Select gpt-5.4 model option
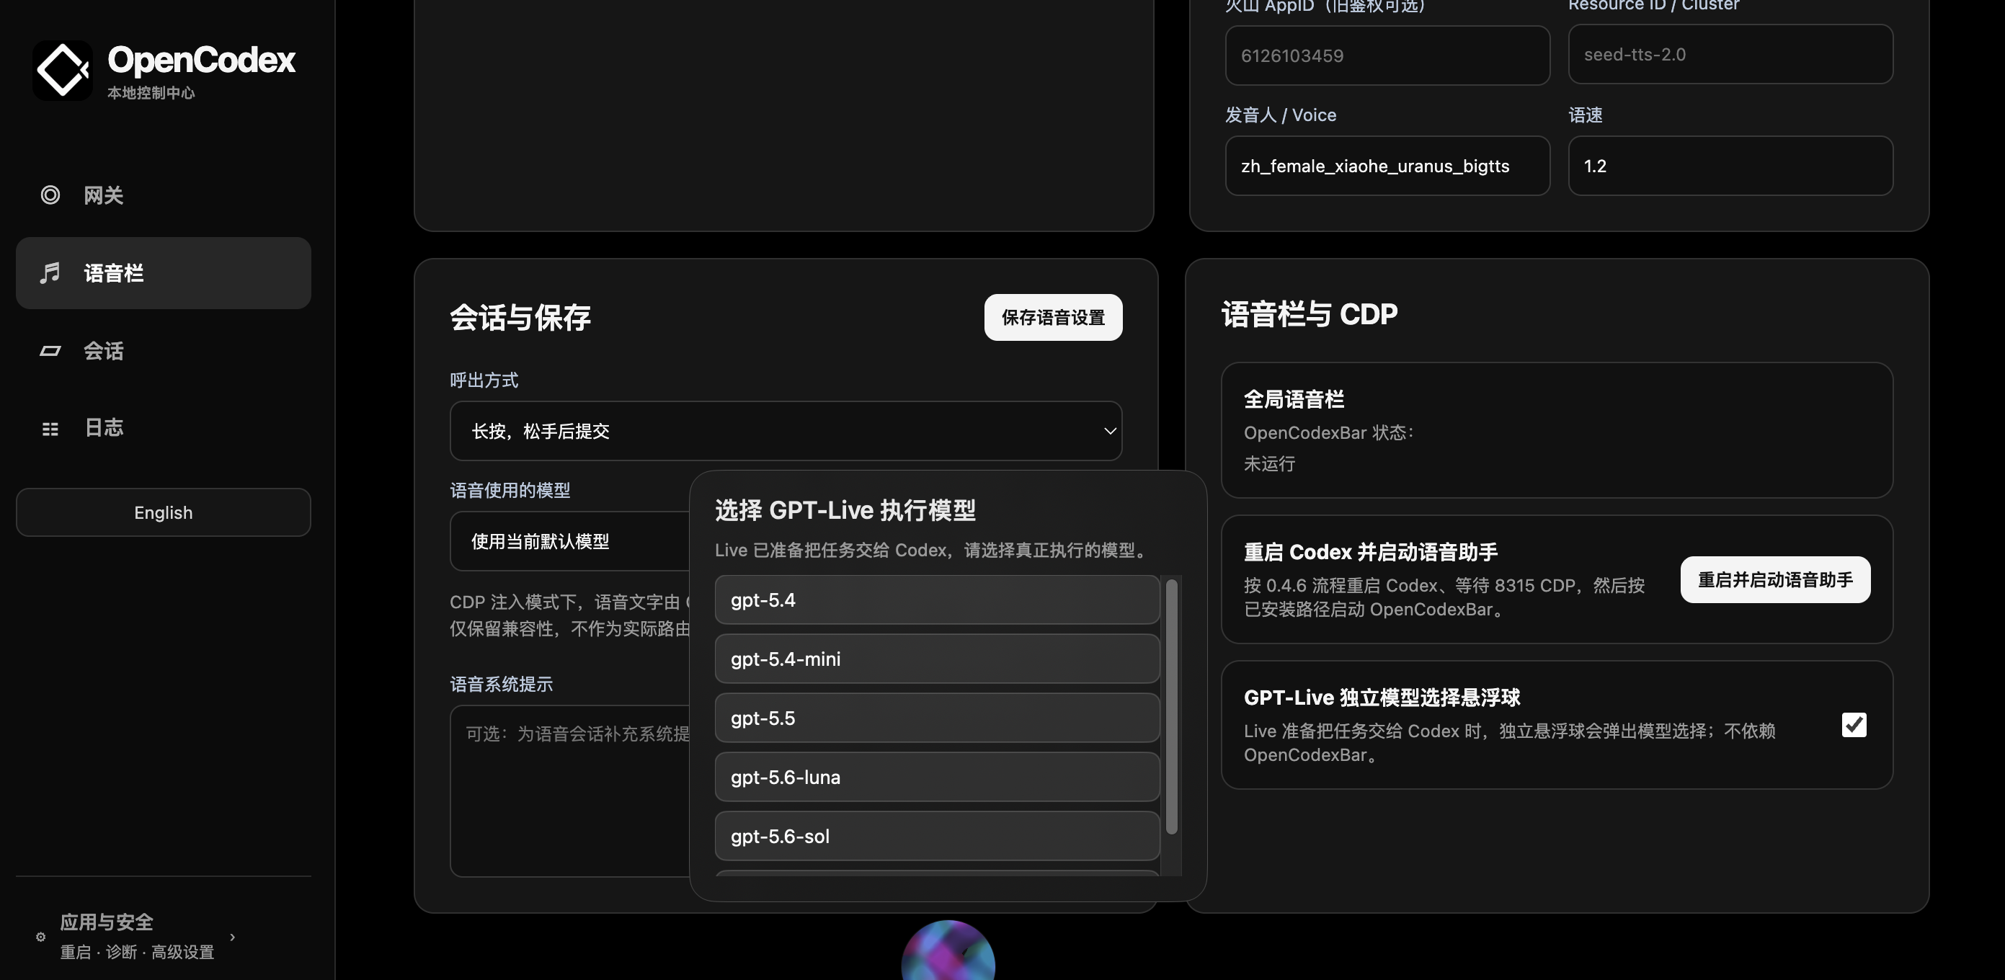 point(937,600)
